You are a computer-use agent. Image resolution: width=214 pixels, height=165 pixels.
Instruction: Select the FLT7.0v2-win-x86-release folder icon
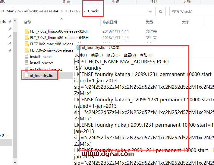click(x=27, y=50)
